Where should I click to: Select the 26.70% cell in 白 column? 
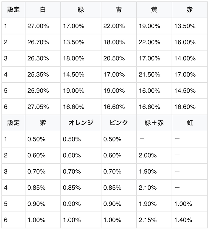point(38,42)
